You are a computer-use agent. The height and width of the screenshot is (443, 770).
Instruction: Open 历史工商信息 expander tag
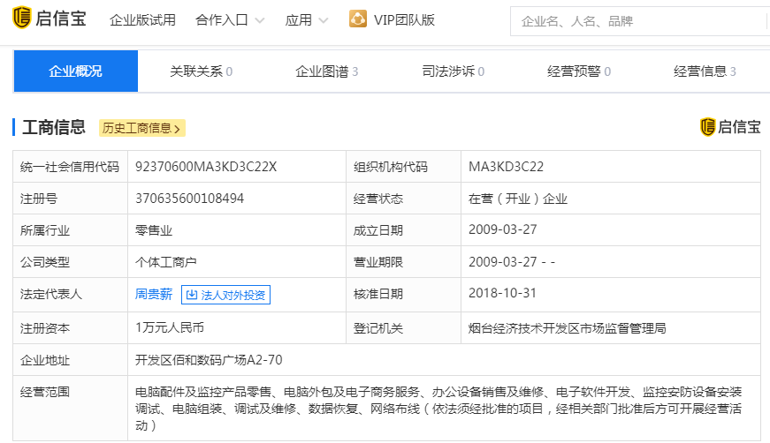coord(141,128)
